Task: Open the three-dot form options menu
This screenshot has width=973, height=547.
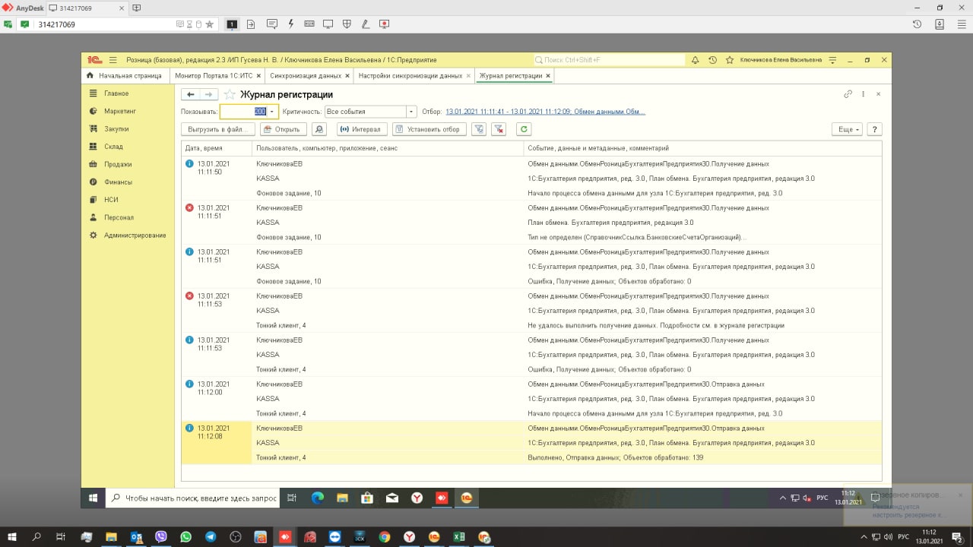Action: click(864, 94)
